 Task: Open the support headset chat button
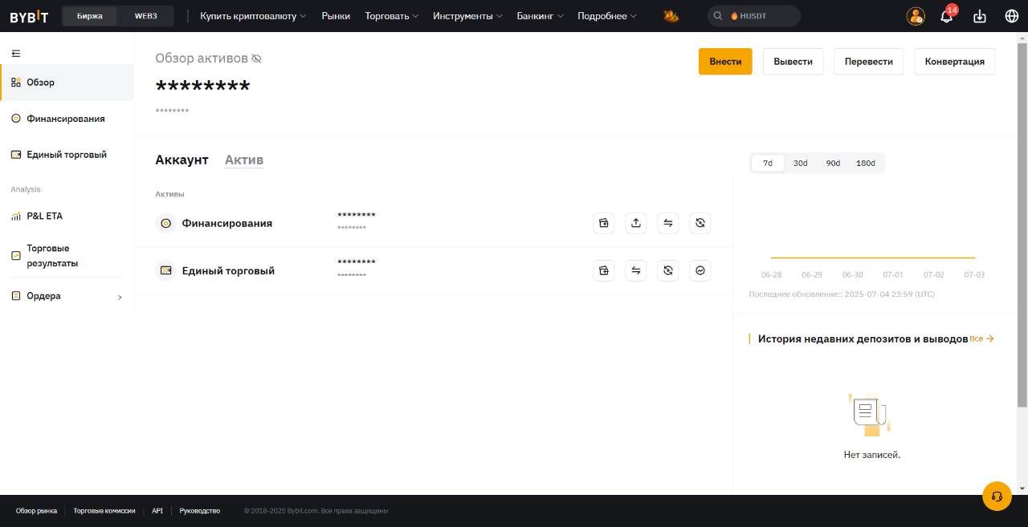(997, 496)
